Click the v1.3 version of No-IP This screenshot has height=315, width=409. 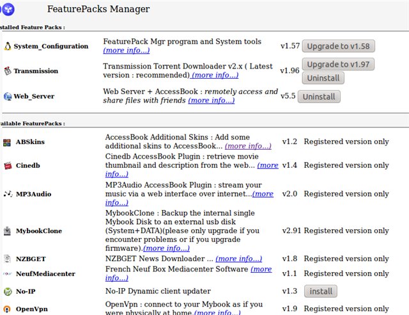[289, 291]
